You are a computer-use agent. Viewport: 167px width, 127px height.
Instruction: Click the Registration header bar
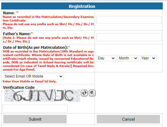coord(82,6)
